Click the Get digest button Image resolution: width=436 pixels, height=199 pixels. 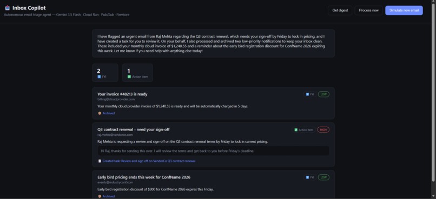click(x=340, y=10)
